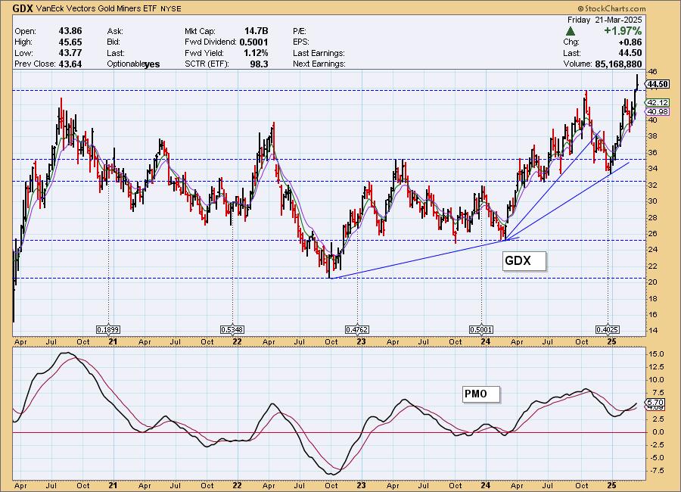Click the Open value 43.86
The width and height of the screenshot is (681, 492).
click(x=70, y=31)
